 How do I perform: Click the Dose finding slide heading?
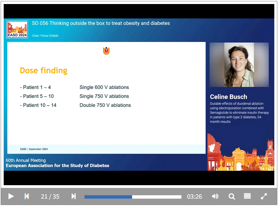click(x=44, y=70)
